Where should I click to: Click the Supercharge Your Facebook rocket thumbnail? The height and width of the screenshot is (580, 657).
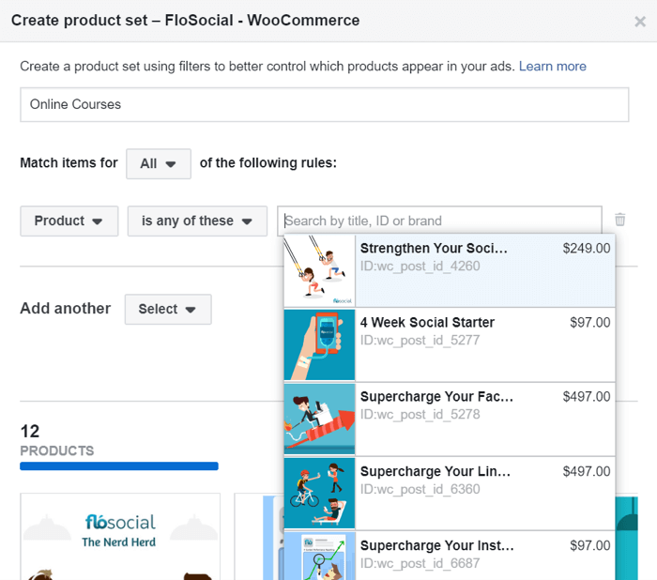[x=319, y=419]
